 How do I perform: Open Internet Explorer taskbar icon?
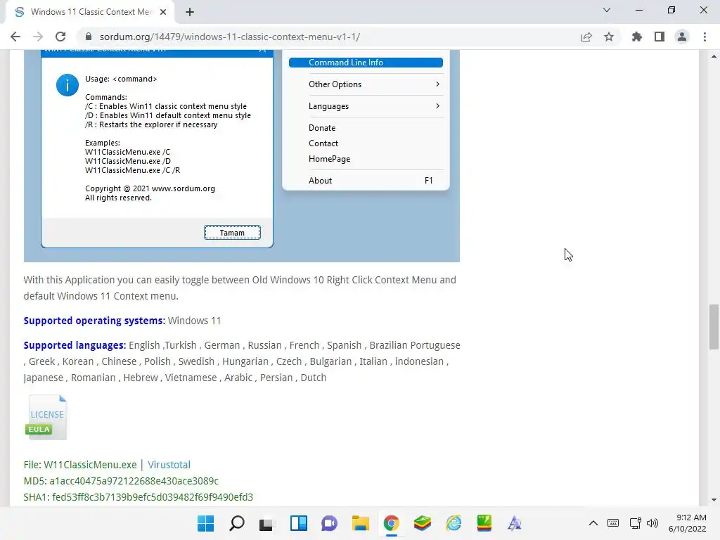coord(454,523)
